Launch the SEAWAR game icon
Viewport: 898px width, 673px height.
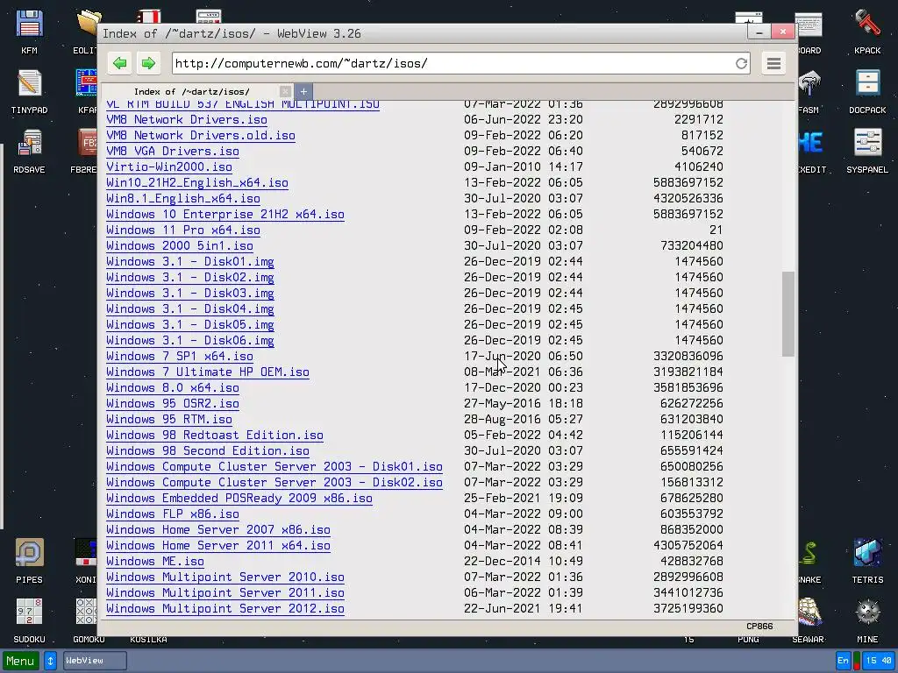(809, 620)
